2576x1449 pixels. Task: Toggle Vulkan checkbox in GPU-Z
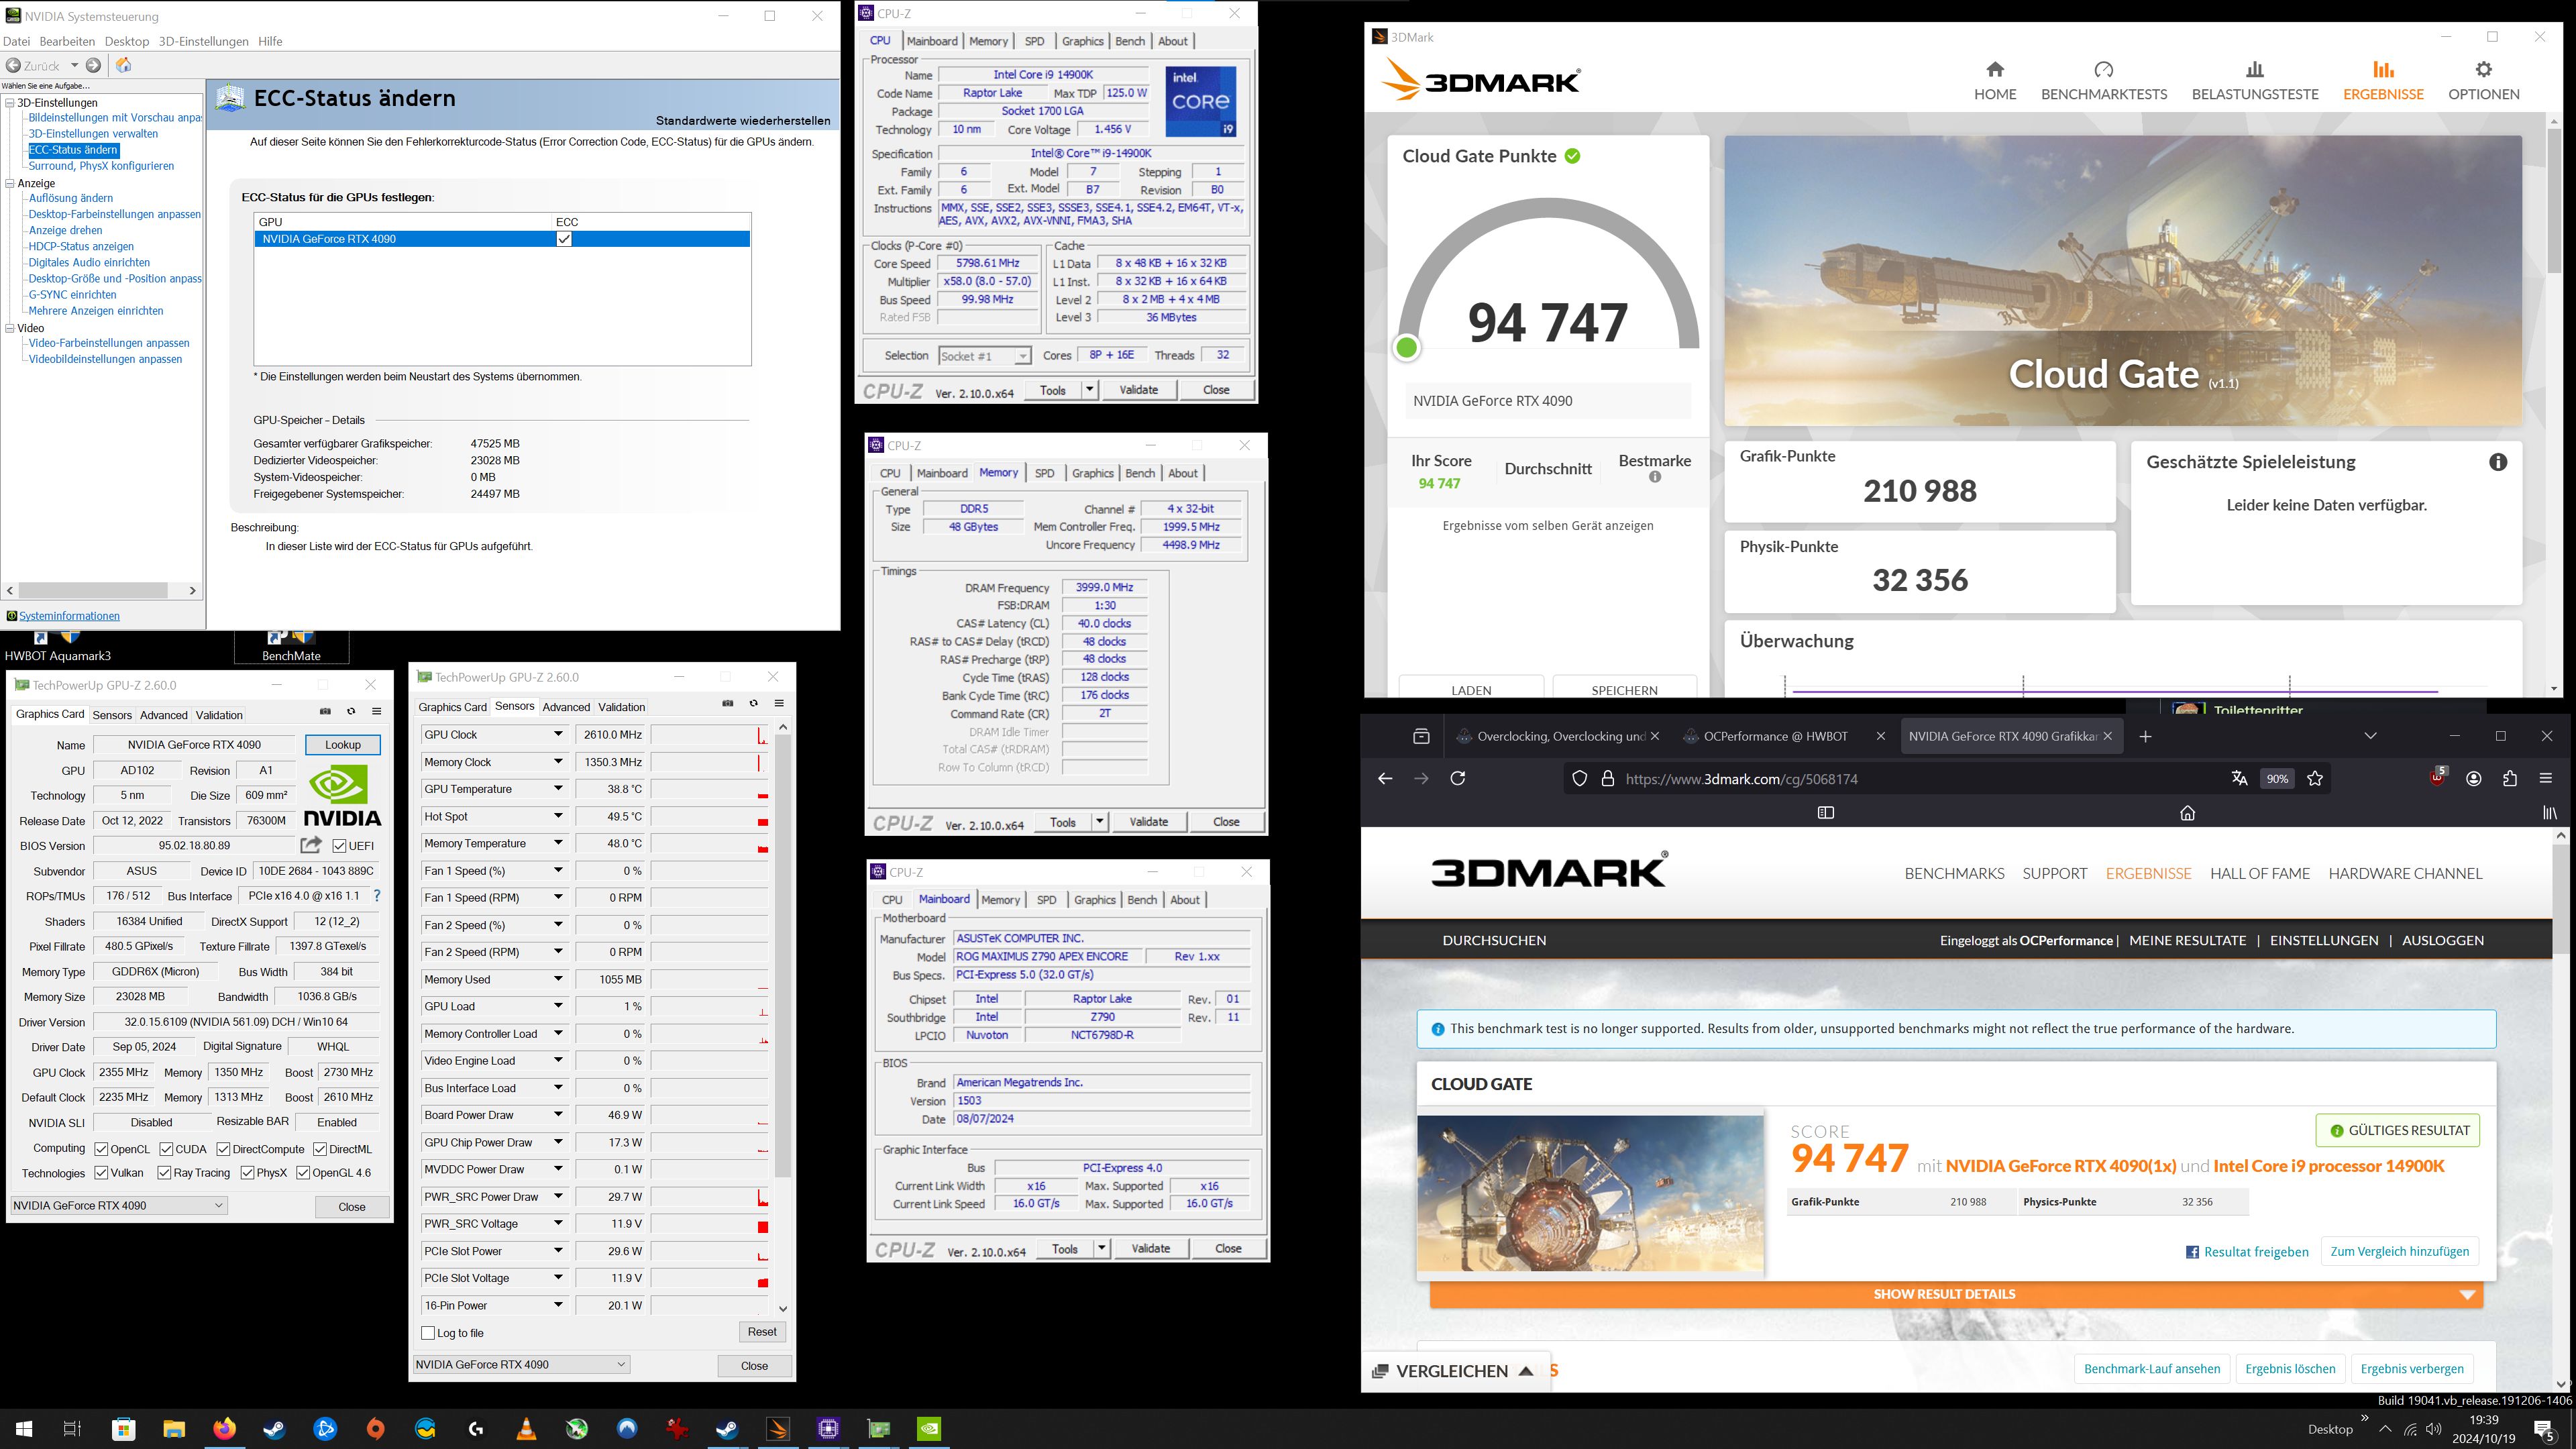click(x=101, y=1173)
